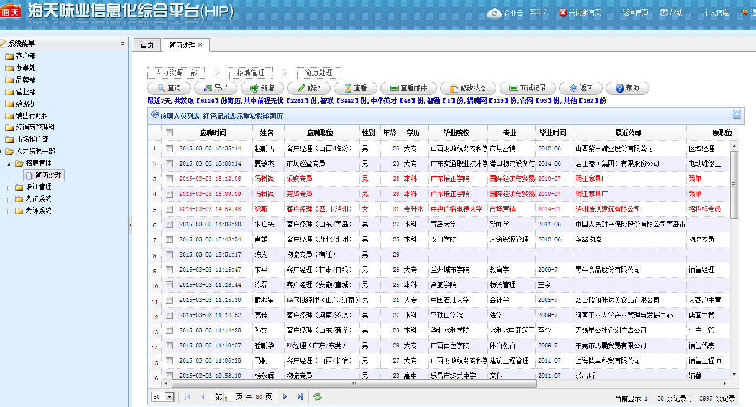This screenshot has height=407, width=756.
Task: Check the row for 宋平
Action: 169,270
